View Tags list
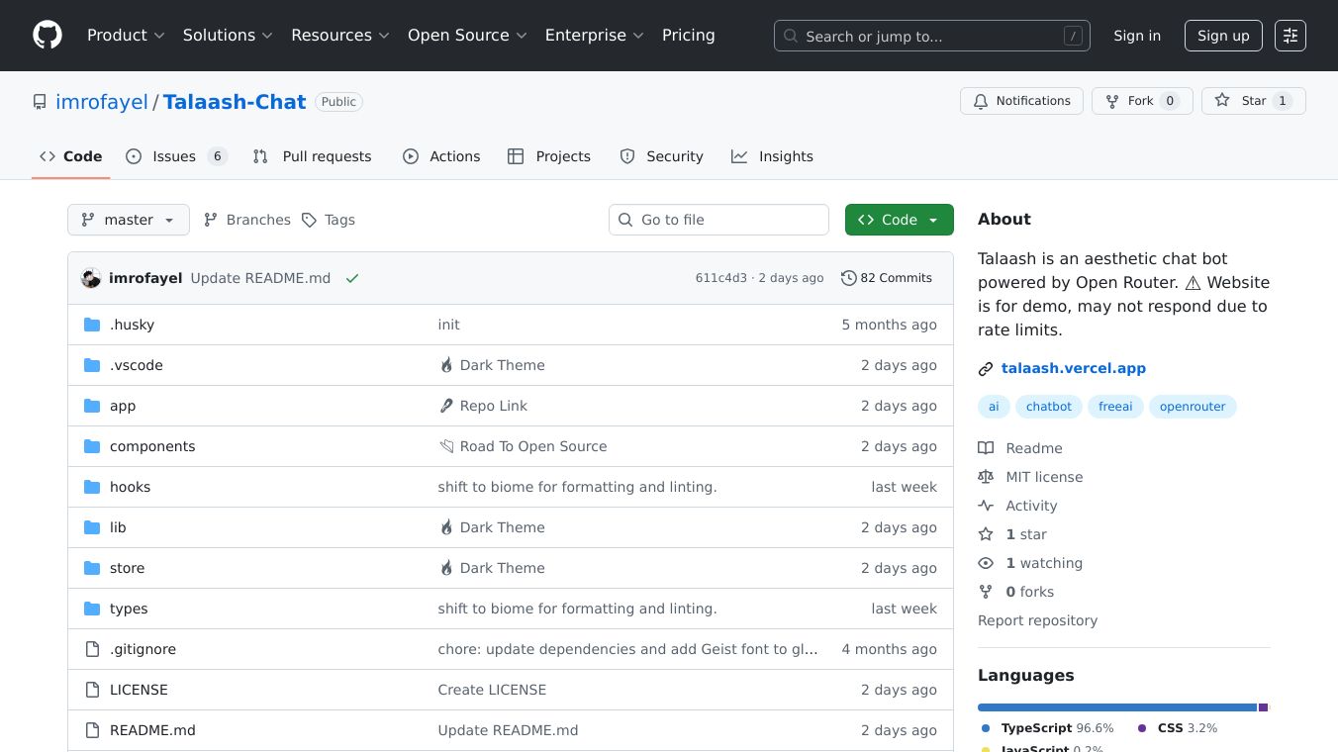The image size is (1338, 752). tap(329, 220)
